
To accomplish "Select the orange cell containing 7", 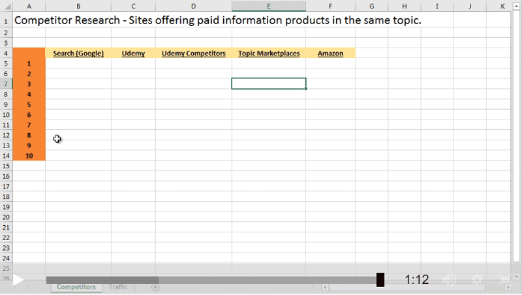I will click(29, 125).
